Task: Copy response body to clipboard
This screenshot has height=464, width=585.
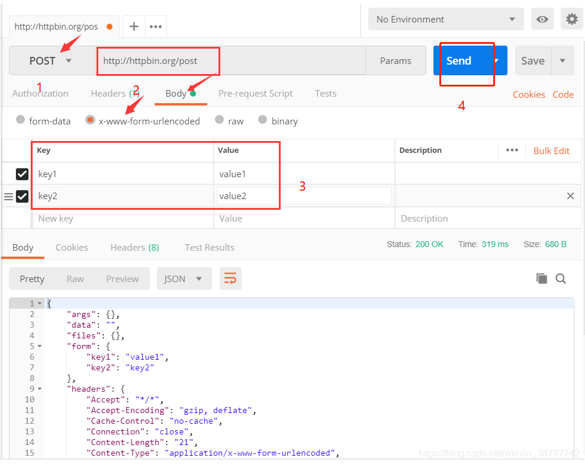Action: point(541,279)
